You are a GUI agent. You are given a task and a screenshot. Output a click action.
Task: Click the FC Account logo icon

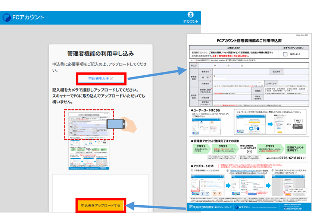click(7, 18)
